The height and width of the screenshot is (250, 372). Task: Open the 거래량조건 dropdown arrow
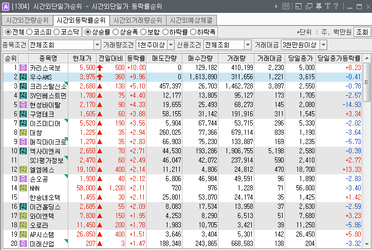(x=171, y=45)
